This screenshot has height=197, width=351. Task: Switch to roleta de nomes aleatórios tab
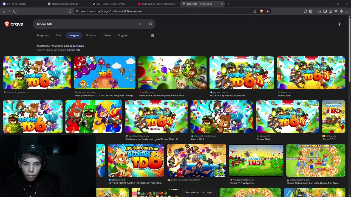coord(67,4)
